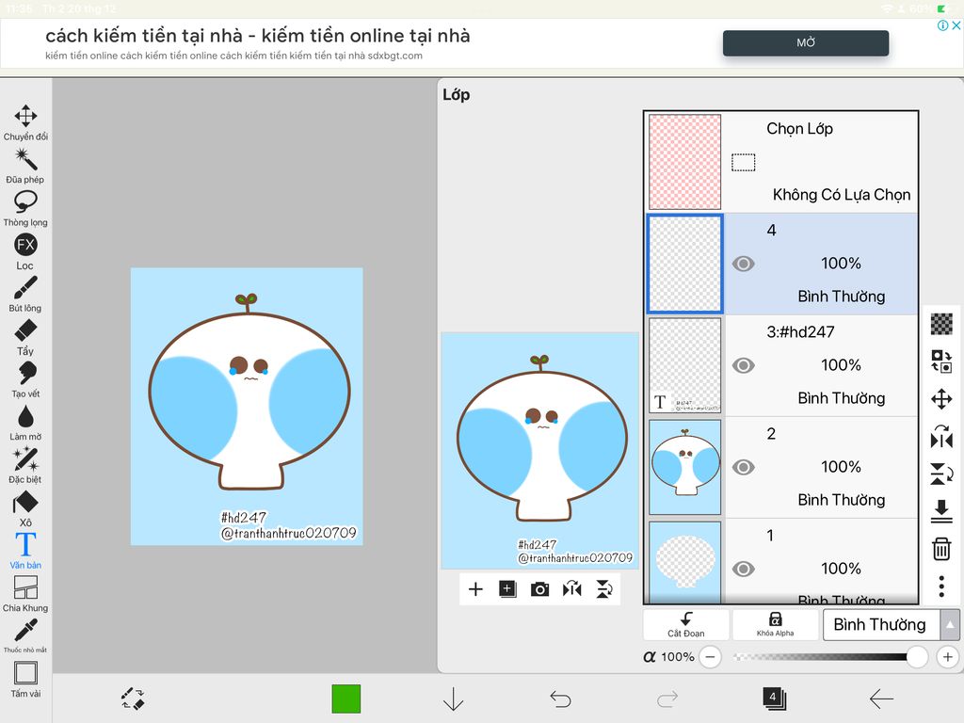Undo the last action
The image size is (964, 723).
click(x=560, y=699)
